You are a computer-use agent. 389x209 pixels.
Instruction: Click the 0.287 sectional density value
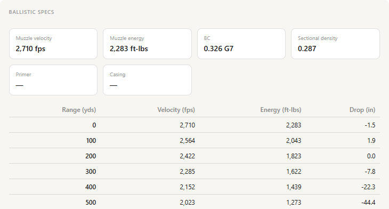pos(307,49)
